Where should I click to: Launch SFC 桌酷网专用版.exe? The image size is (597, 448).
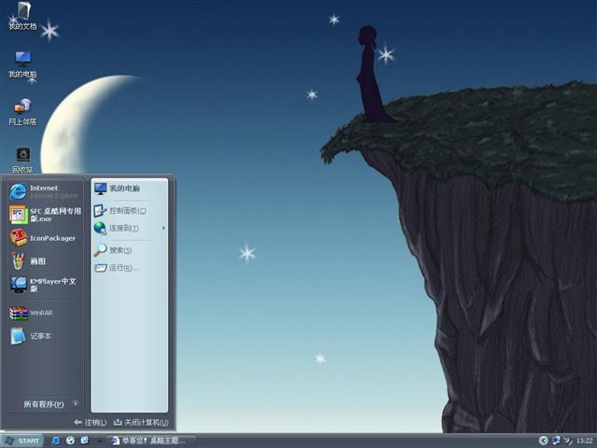[45, 215]
